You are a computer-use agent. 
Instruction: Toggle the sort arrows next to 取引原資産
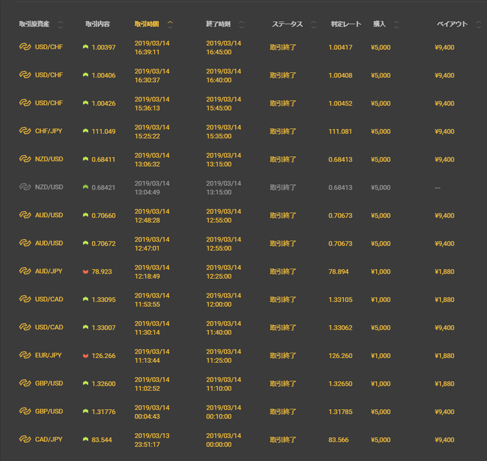60,24
